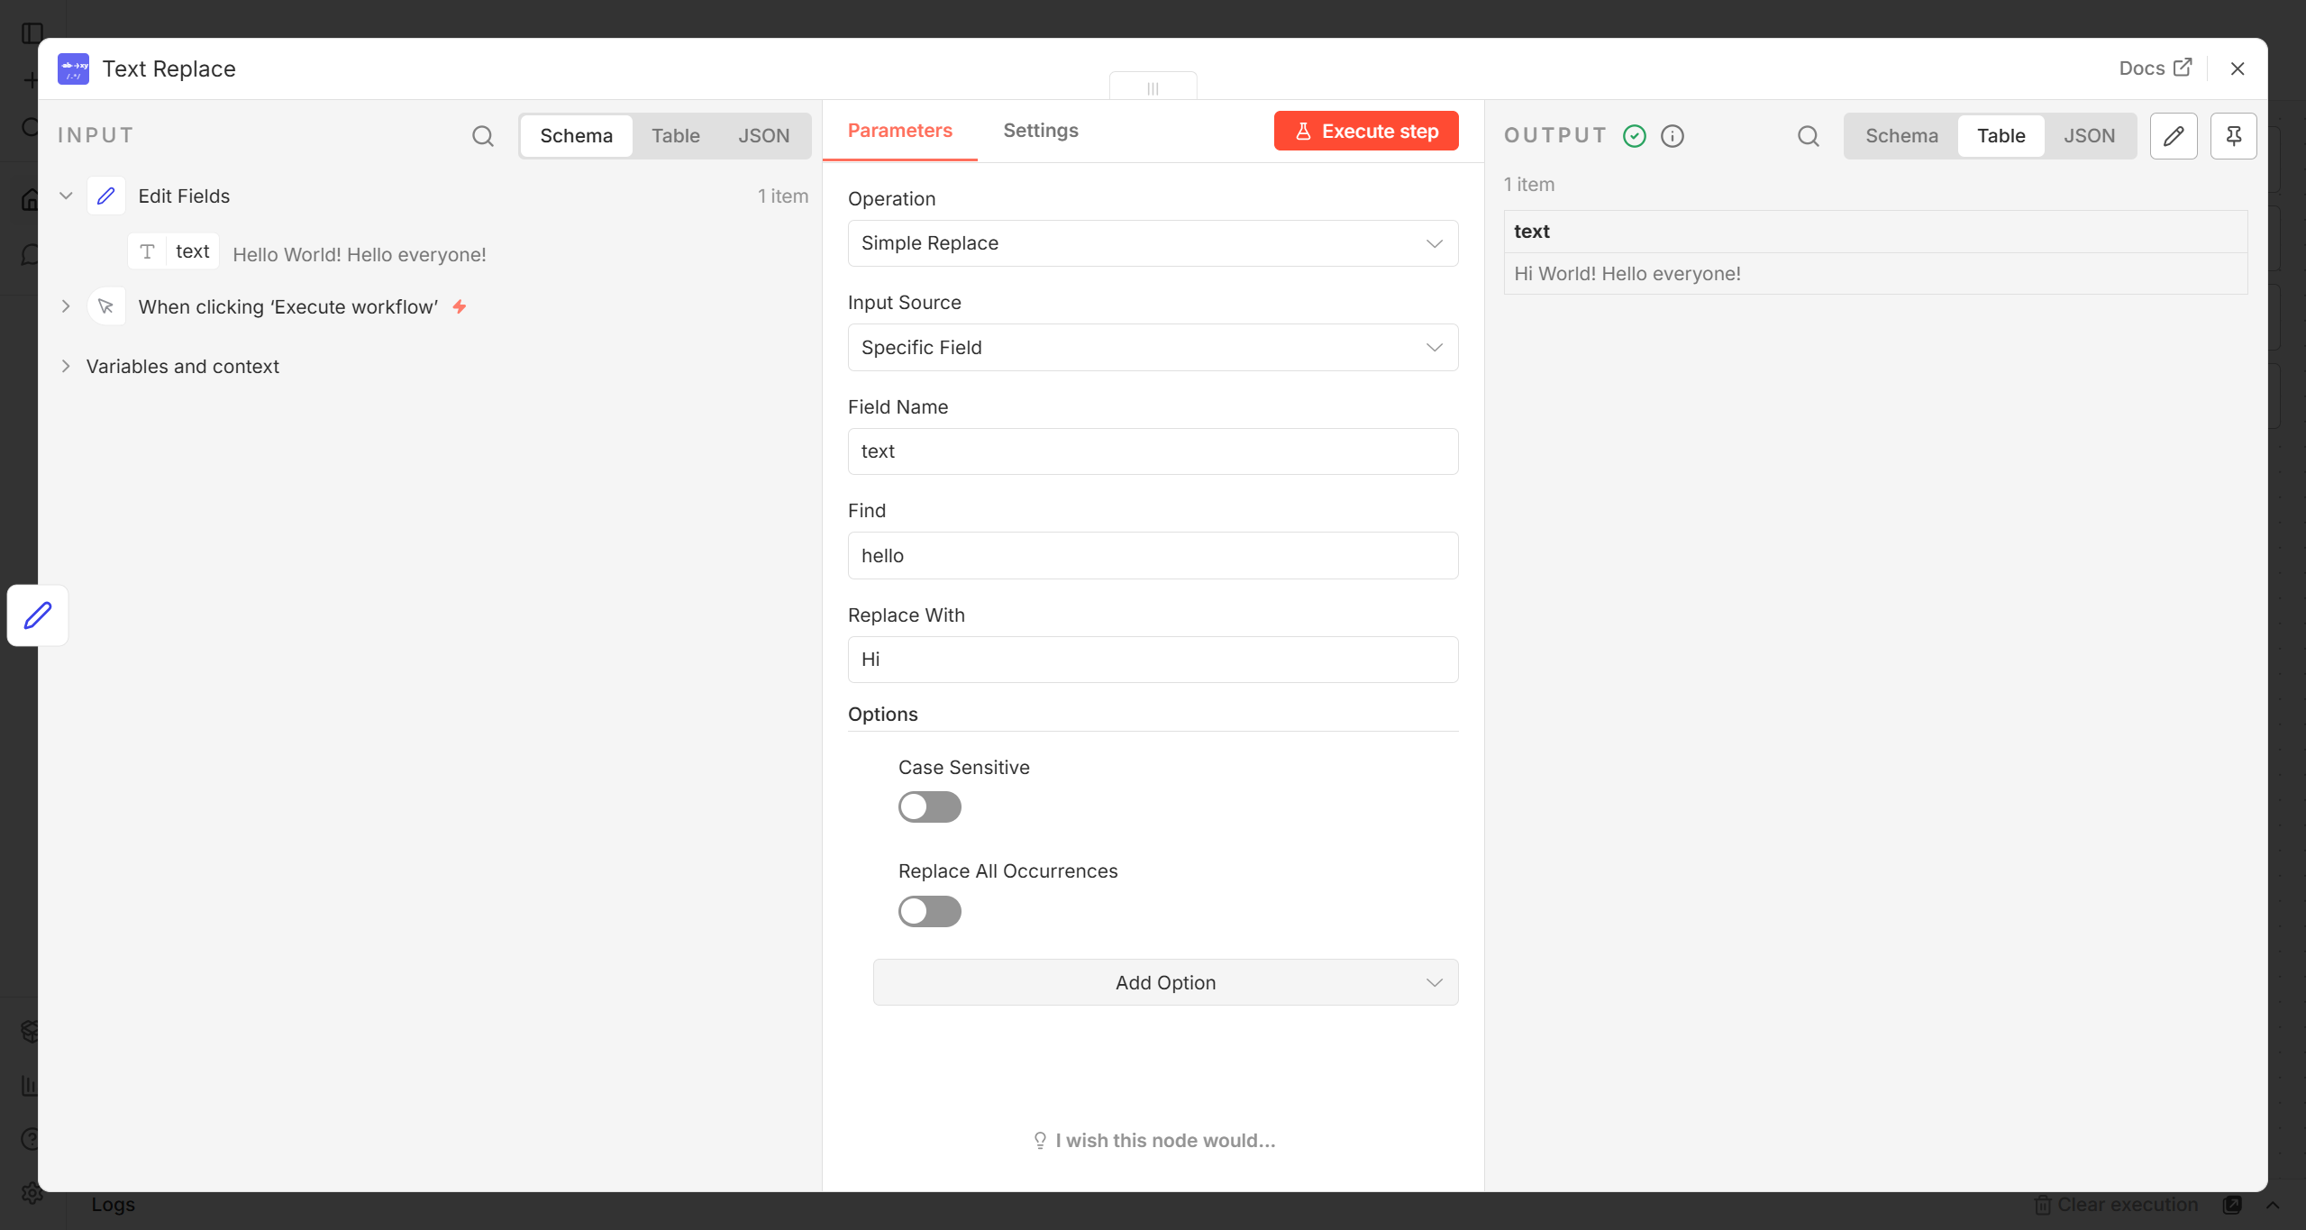Screen dimensions: 2306x1230
Task: Click the edit output pencil icon
Action: 2174,136
